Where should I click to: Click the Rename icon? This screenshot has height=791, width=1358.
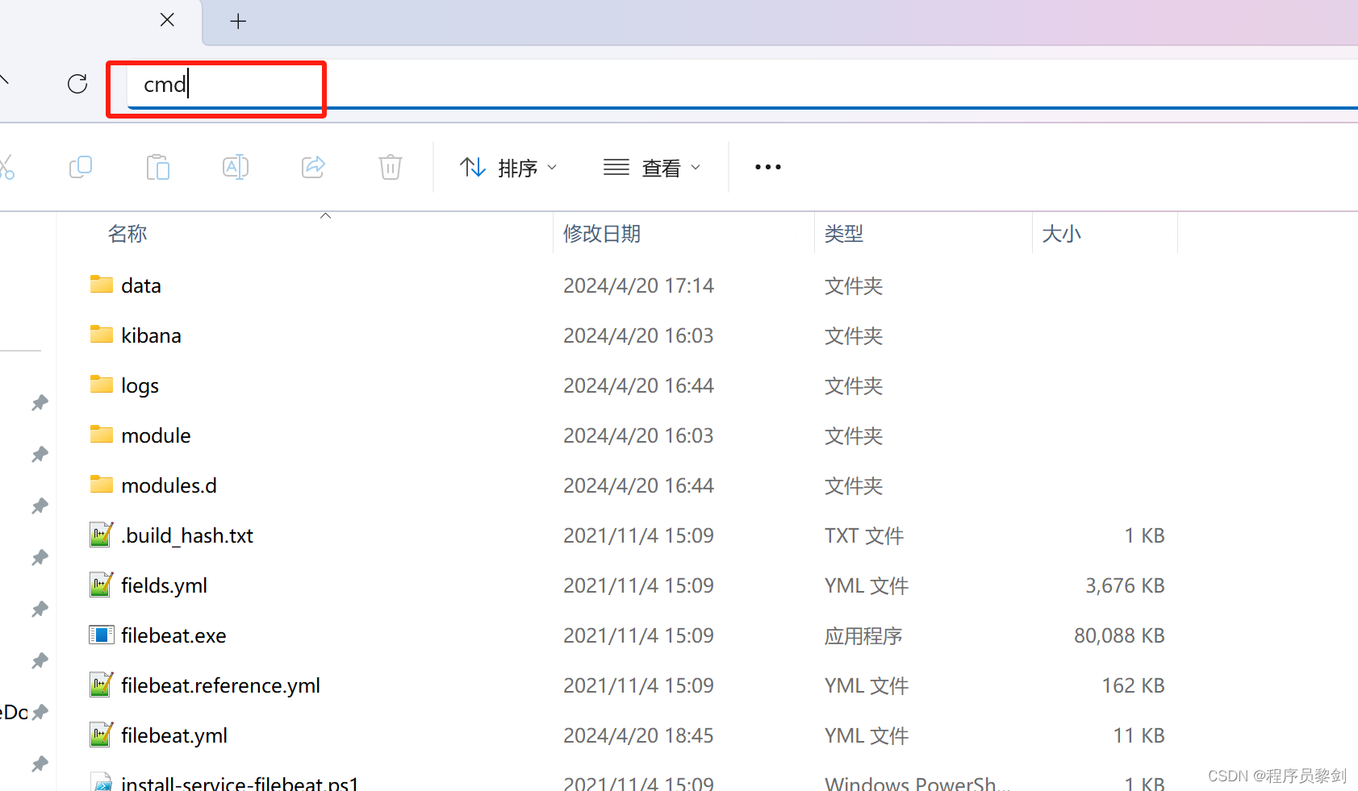236,167
